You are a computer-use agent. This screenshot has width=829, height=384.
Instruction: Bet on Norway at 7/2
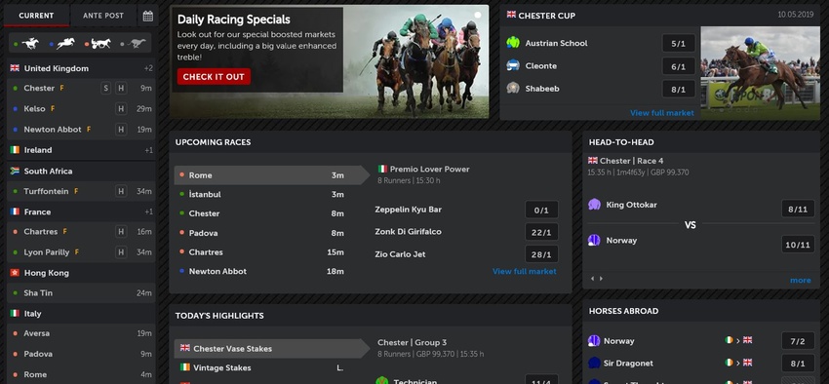[x=798, y=341]
